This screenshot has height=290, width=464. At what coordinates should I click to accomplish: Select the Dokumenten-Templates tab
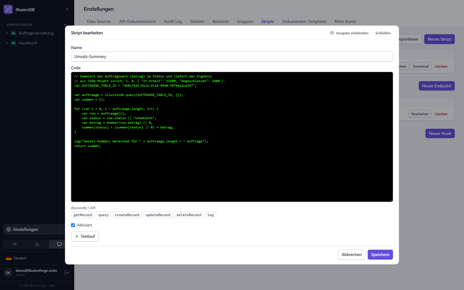pyautogui.click(x=304, y=21)
